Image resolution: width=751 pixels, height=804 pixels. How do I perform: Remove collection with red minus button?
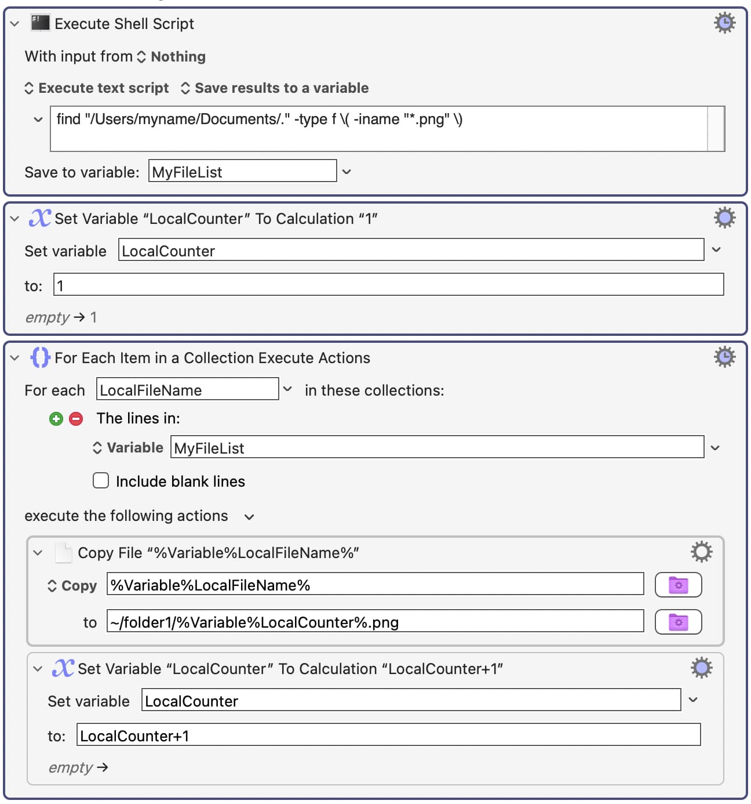pos(76,419)
